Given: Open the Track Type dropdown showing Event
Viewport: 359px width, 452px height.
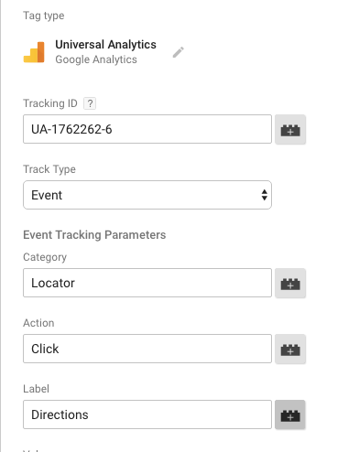Looking at the screenshot, I should (x=147, y=195).
